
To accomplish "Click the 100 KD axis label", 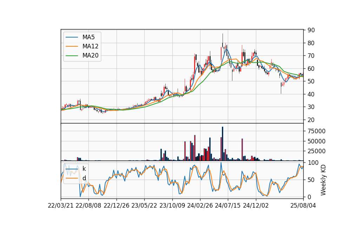I will [313, 163].
